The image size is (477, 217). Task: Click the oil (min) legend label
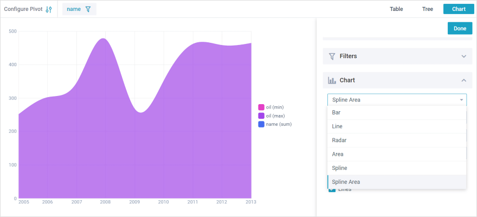(275, 107)
